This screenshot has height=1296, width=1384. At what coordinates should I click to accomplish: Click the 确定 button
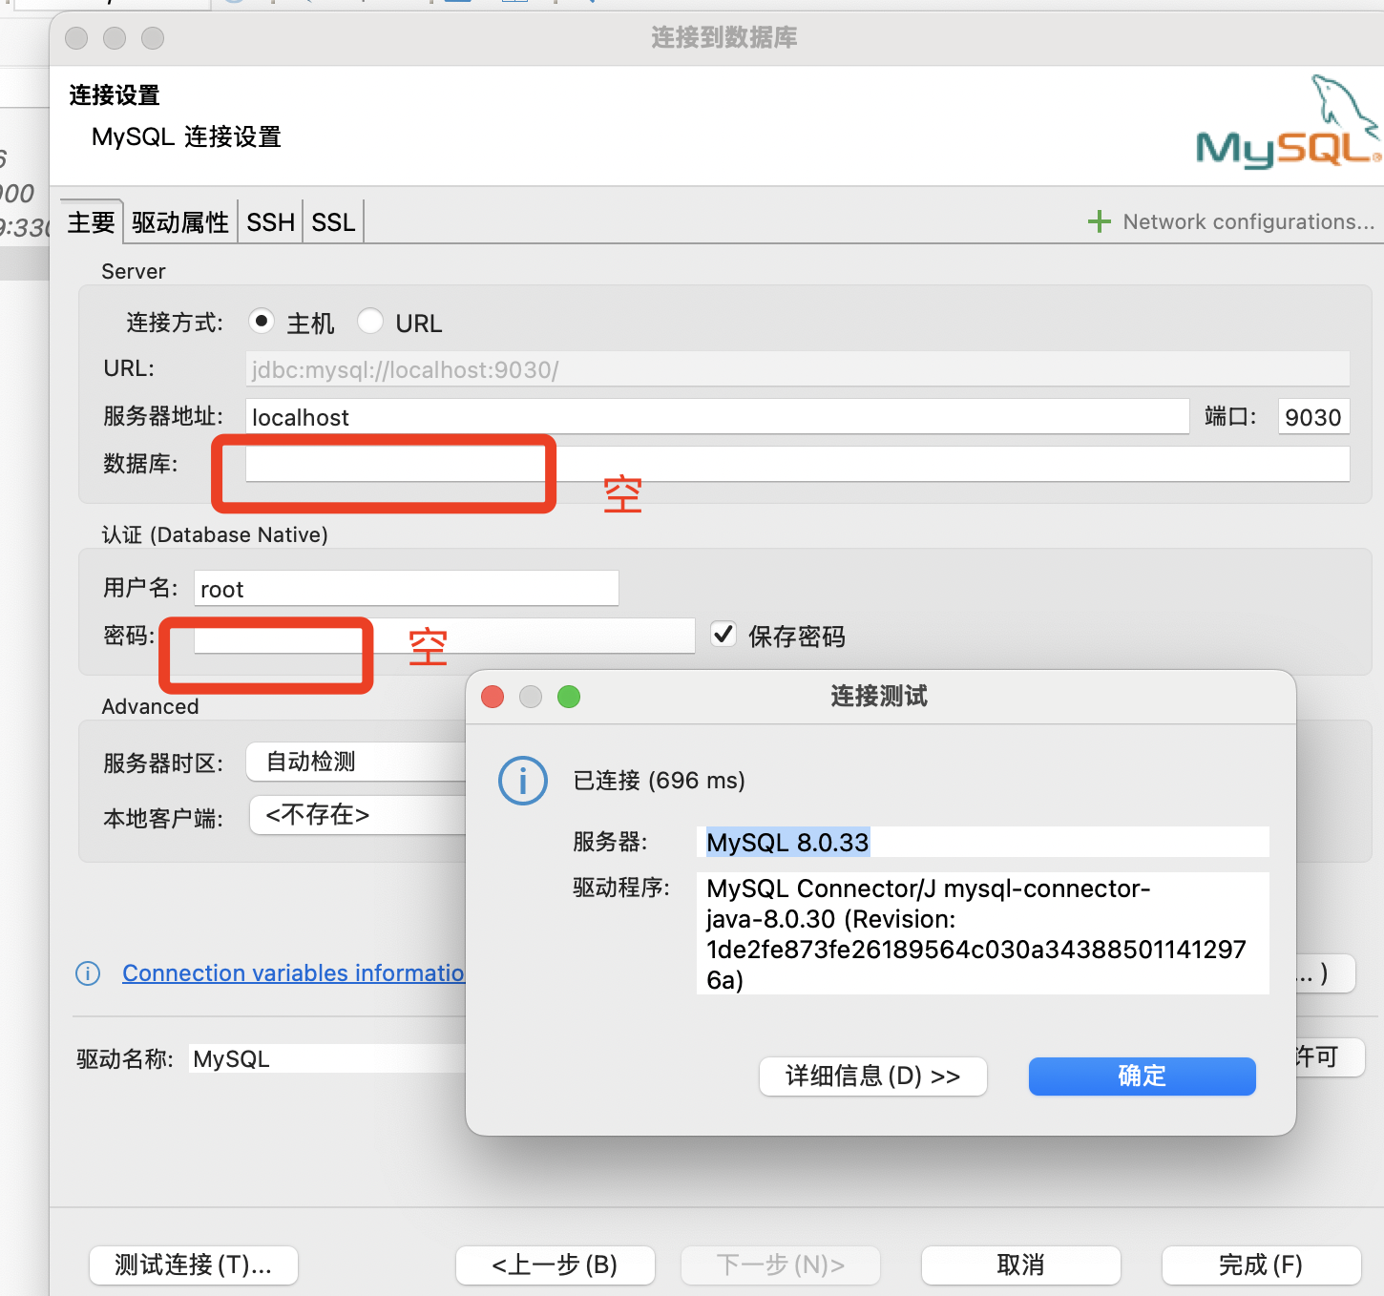tap(1142, 1076)
